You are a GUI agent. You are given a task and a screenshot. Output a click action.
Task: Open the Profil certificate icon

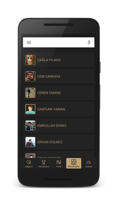pyautogui.click(x=59, y=162)
